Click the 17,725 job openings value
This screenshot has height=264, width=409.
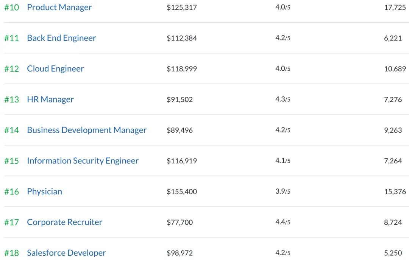[x=395, y=8]
